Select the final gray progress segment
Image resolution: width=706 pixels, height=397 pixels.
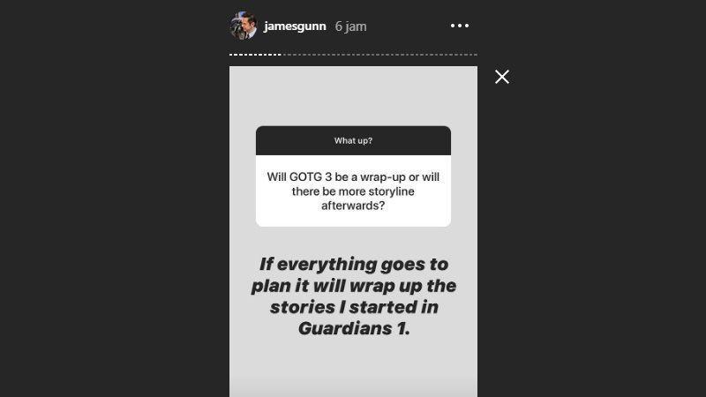[x=476, y=55]
